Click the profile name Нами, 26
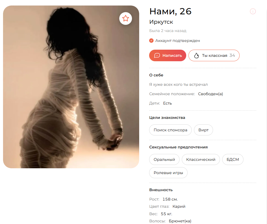Viewport: 267px width, 224px height. (x=170, y=11)
